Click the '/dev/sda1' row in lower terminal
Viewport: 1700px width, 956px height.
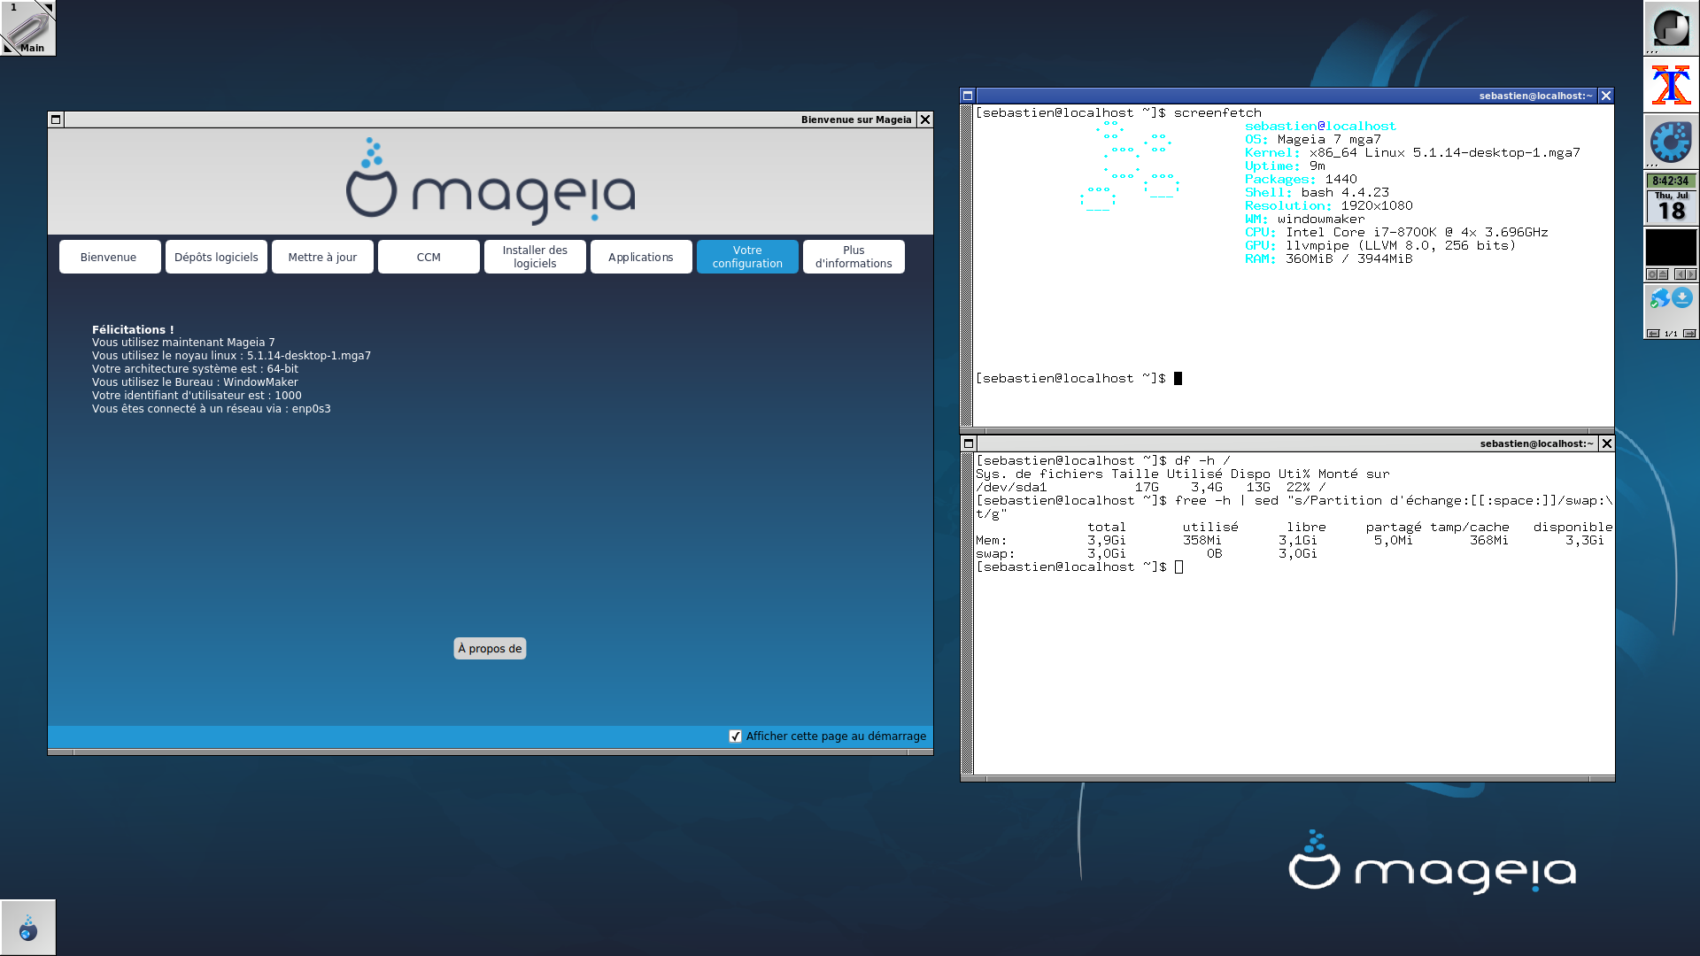click(x=1151, y=487)
